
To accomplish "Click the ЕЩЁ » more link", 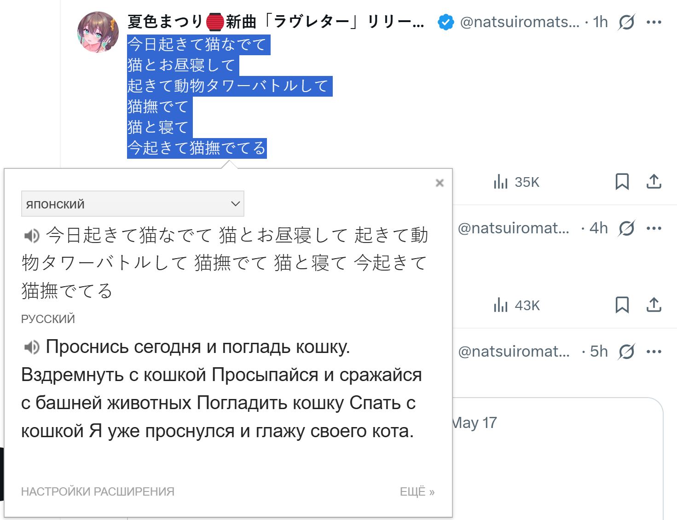I will (417, 492).
